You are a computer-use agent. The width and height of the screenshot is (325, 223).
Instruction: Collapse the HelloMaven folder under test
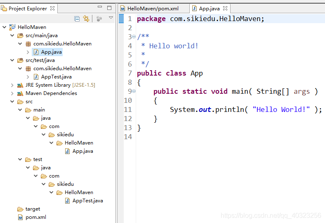(x=52, y=192)
